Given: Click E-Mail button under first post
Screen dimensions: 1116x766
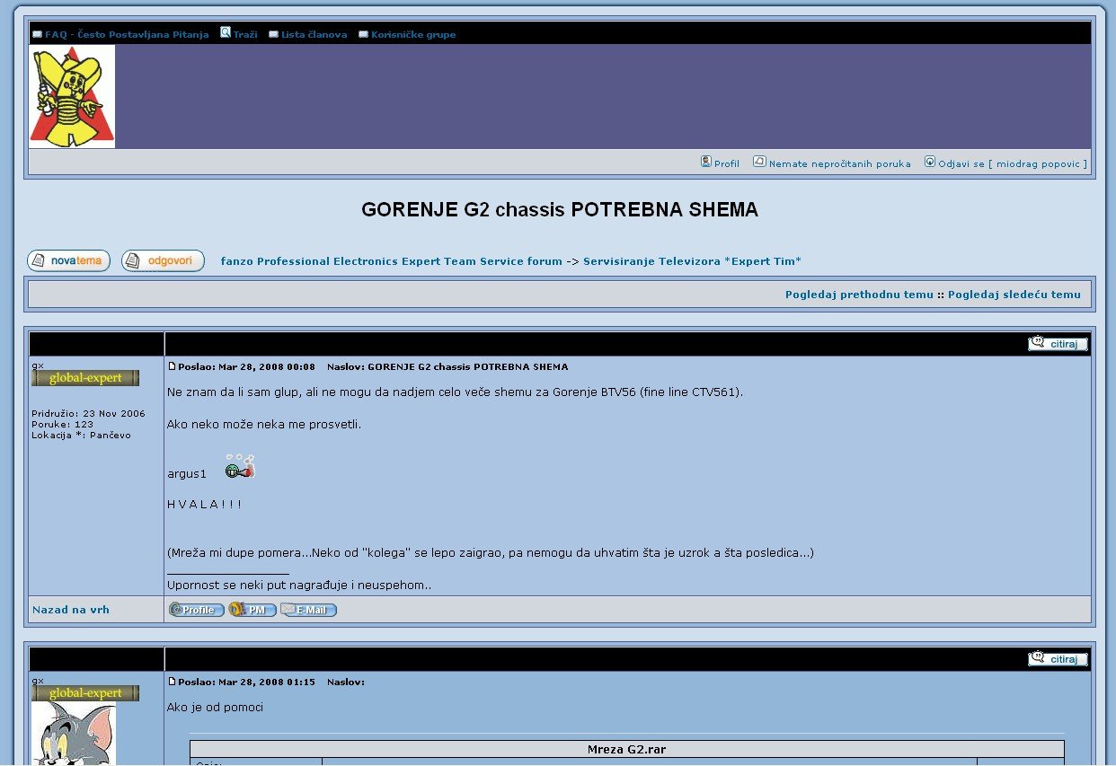Looking at the screenshot, I should [x=308, y=610].
